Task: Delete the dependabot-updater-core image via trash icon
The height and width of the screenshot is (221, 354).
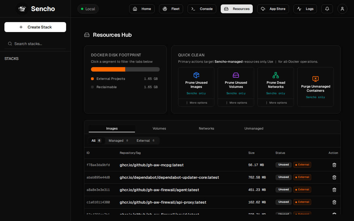Action: tap(334, 177)
